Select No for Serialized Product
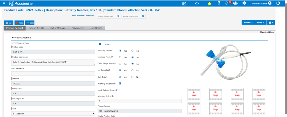This screenshot has height=117, width=287. point(132,57)
